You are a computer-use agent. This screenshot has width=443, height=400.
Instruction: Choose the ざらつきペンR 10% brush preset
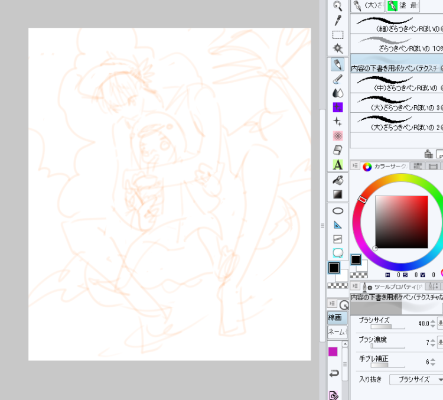(397, 44)
